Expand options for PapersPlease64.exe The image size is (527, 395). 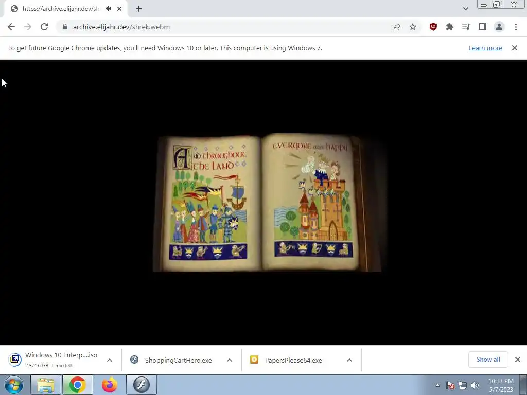point(349,360)
